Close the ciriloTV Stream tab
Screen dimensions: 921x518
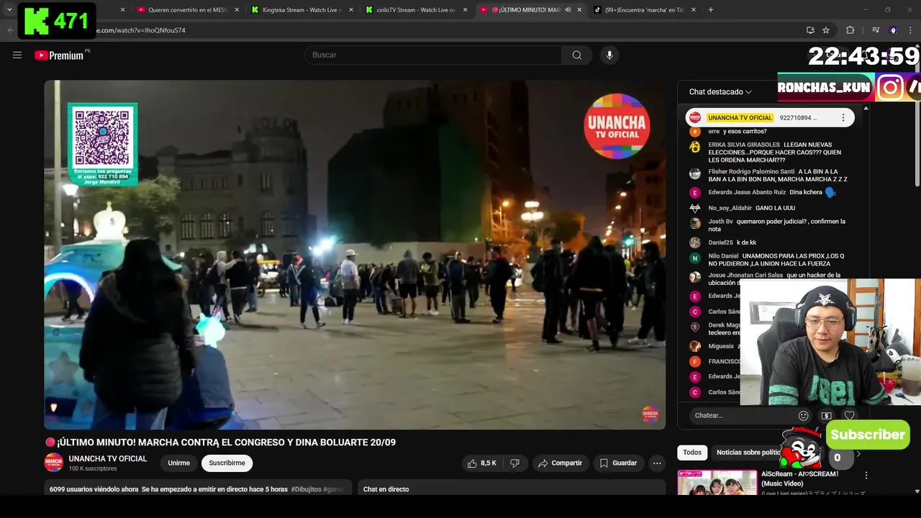(x=465, y=10)
